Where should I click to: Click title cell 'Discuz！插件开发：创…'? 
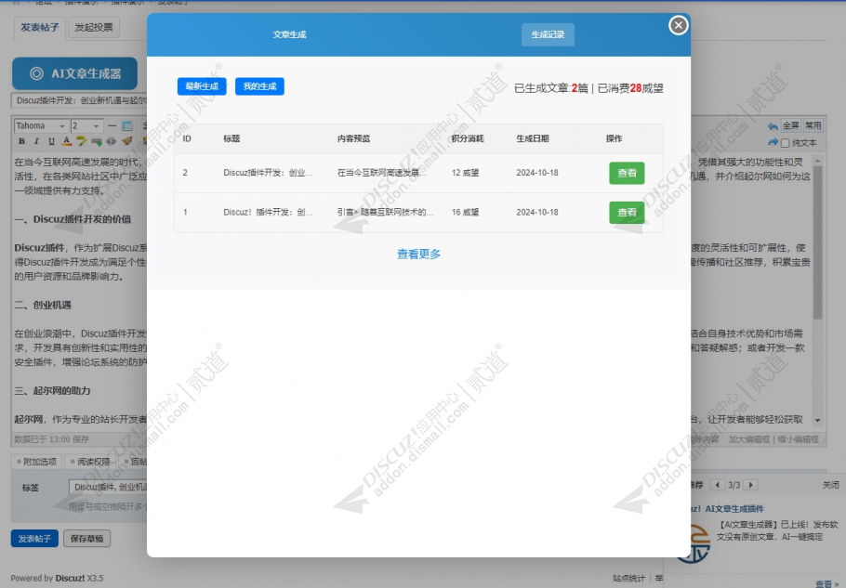pyautogui.click(x=268, y=213)
